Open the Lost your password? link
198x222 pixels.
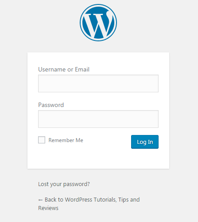64,184
